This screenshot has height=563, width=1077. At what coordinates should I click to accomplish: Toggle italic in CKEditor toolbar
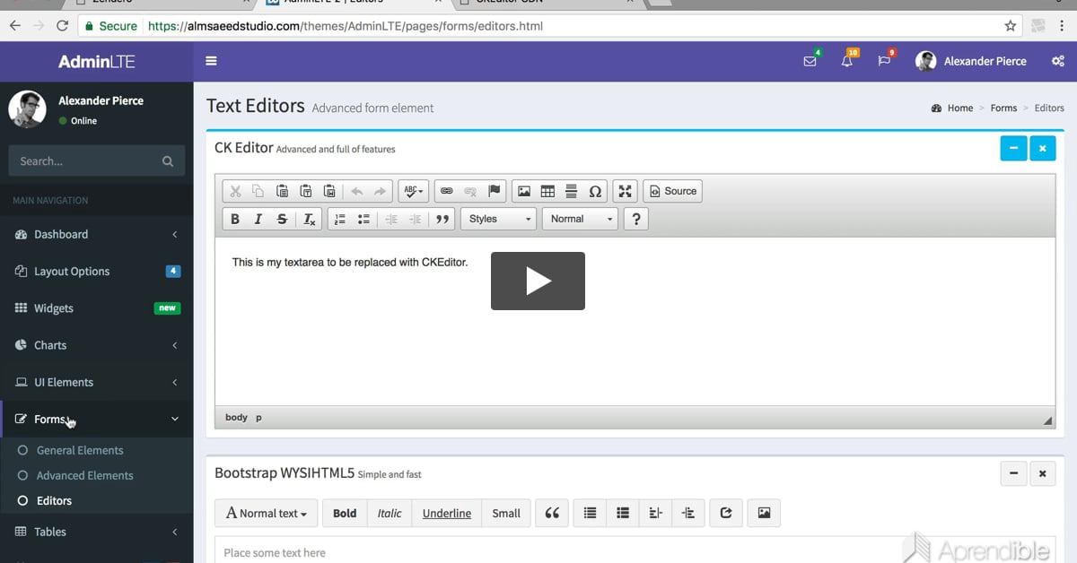(258, 219)
